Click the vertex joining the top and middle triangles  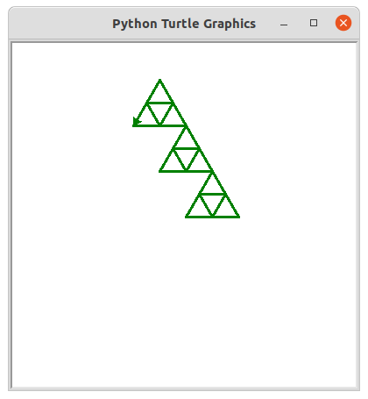click(x=187, y=126)
